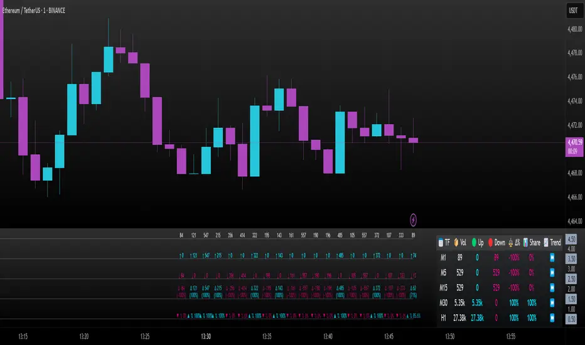Click the delta percent scales icon
This screenshot has width=585, height=345.
(512, 242)
